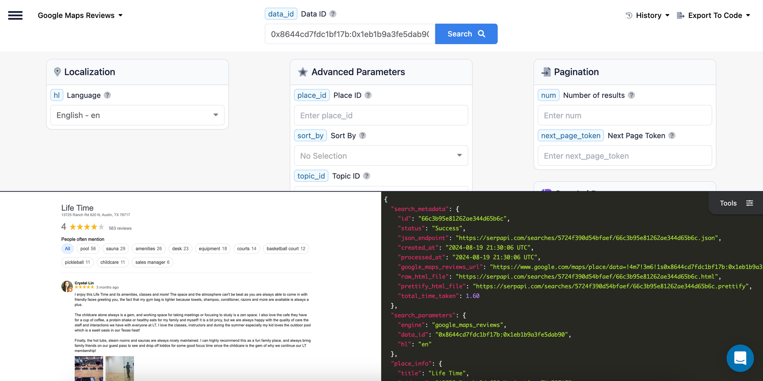The image size is (763, 381).
Task: Filter reviews by sauna topic
Action: click(116, 249)
